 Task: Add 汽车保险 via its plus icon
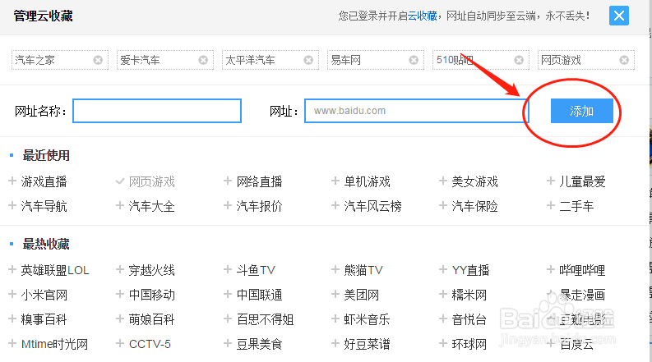point(443,205)
